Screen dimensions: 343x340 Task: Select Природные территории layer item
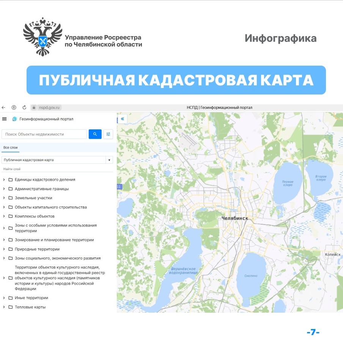click(x=37, y=249)
